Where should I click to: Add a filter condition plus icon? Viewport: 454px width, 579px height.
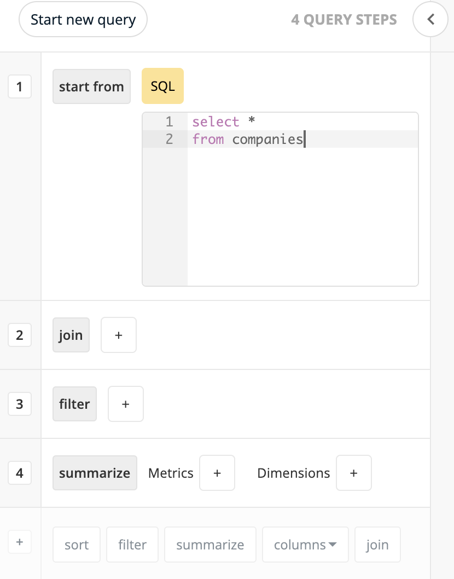[x=125, y=404]
